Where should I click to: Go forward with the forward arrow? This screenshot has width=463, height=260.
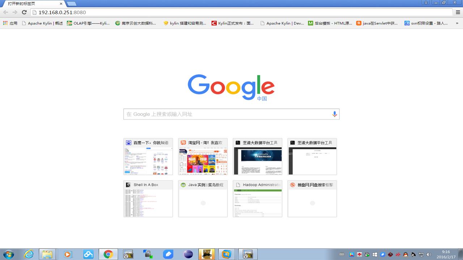point(15,12)
